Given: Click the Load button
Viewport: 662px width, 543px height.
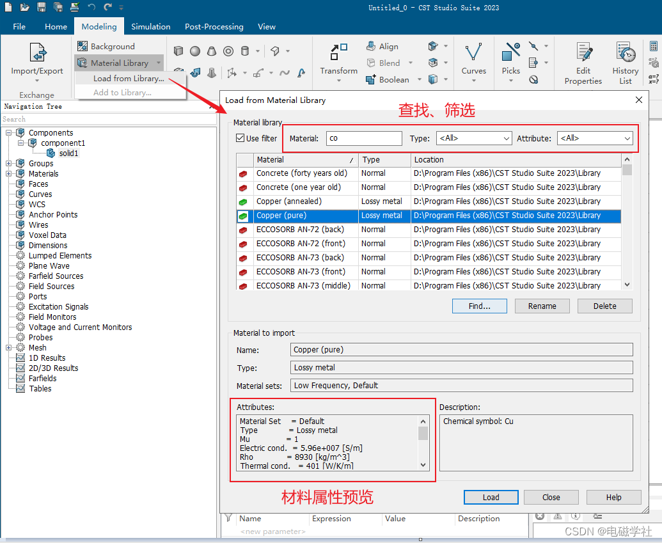Looking at the screenshot, I should pos(491,498).
